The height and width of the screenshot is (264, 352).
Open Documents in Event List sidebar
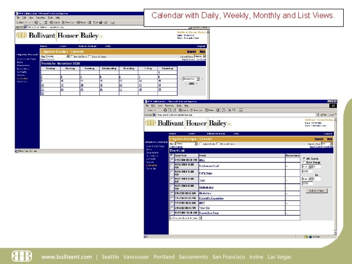[x=152, y=156]
